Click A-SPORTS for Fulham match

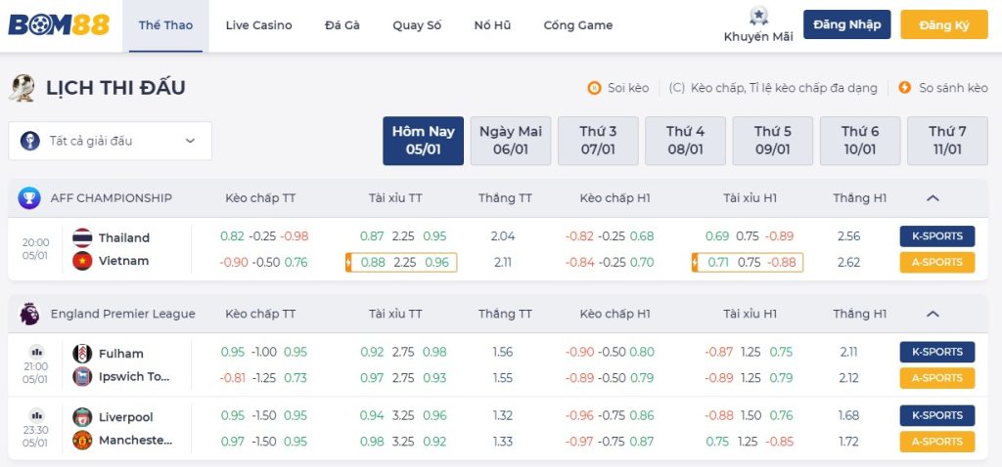point(937,378)
